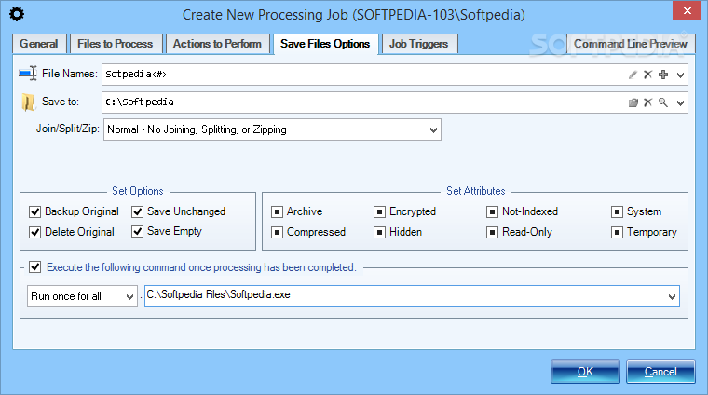Expand the command path dropdown arrow
This screenshot has width=708, height=395.
(672, 296)
